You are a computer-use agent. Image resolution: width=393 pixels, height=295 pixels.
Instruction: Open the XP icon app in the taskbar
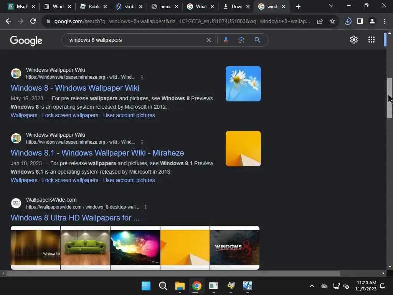coord(248,286)
